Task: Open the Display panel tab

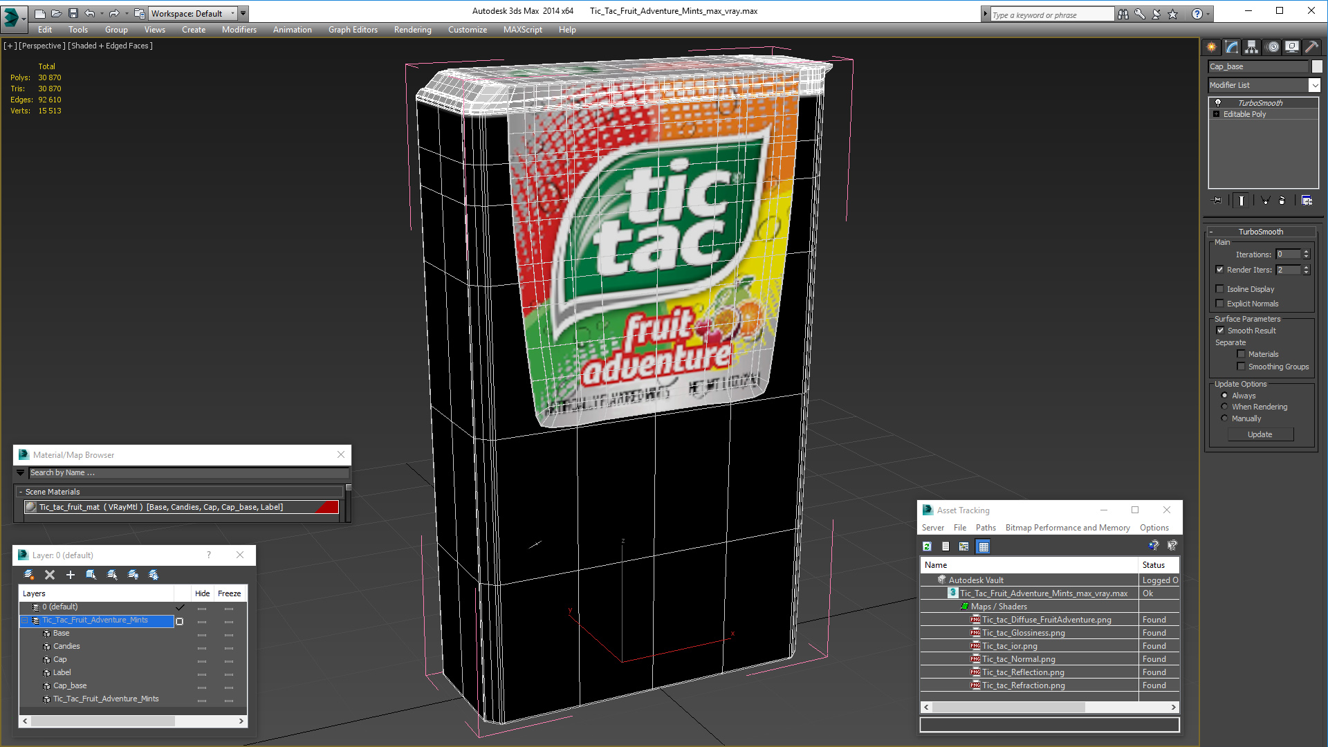Action: coord(1291,47)
